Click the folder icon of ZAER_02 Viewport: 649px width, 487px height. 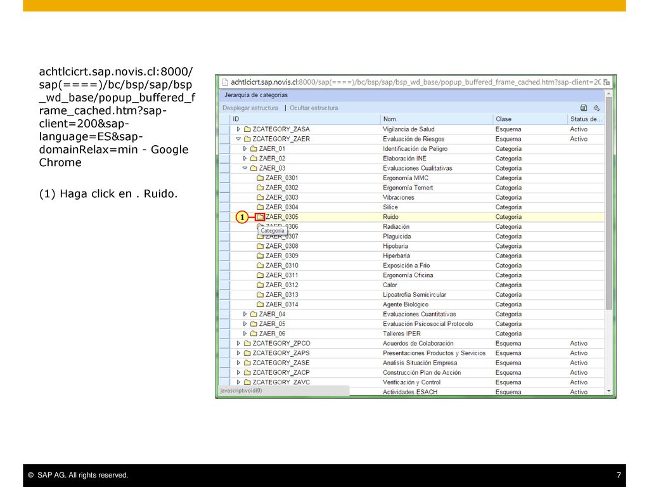coord(254,158)
